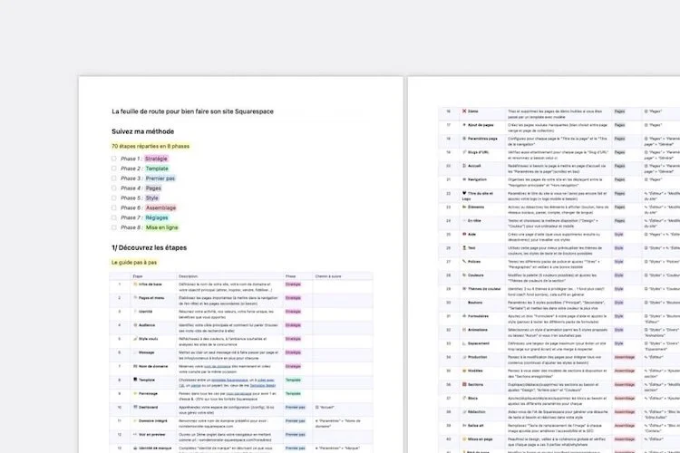Click the Thèmes de couleur row icon
This screenshot has height=453, width=680.
point(464,289)
